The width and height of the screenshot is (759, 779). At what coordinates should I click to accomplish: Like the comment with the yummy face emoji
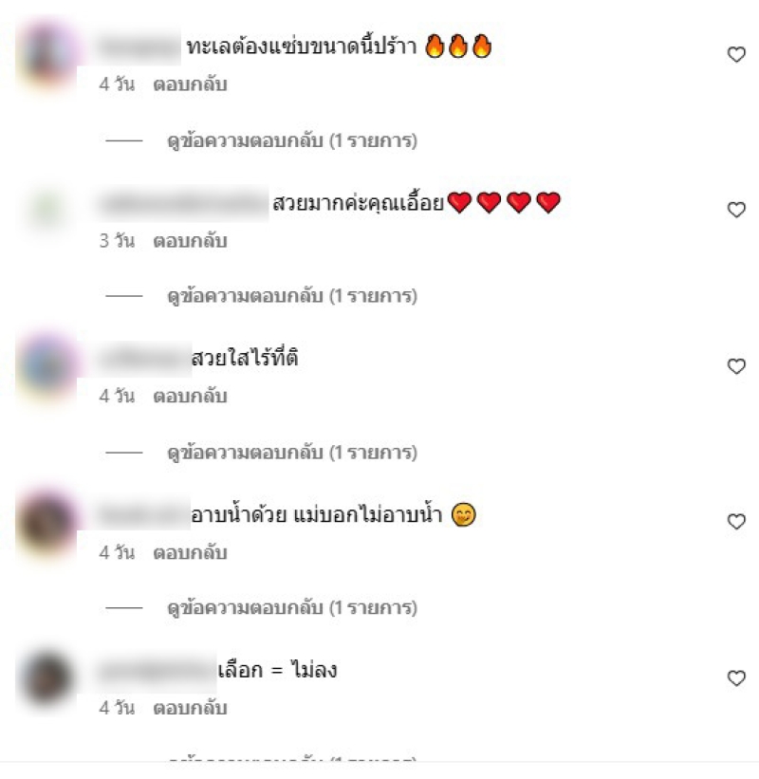[736, 522]
